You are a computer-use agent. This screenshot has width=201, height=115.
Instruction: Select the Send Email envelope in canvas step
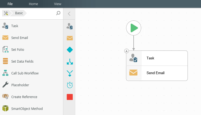(133, 73)
